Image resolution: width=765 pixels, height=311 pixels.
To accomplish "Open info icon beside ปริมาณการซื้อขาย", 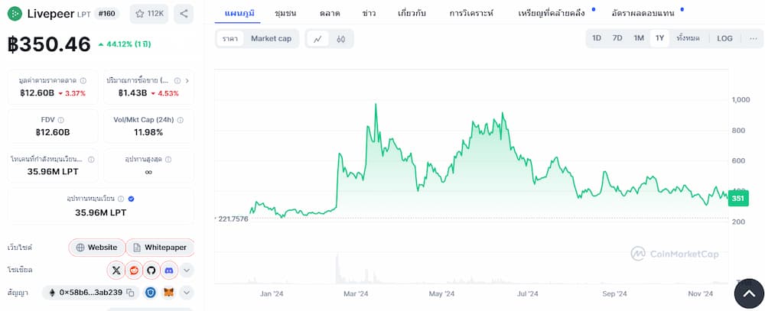I will (x=177, y=80).
